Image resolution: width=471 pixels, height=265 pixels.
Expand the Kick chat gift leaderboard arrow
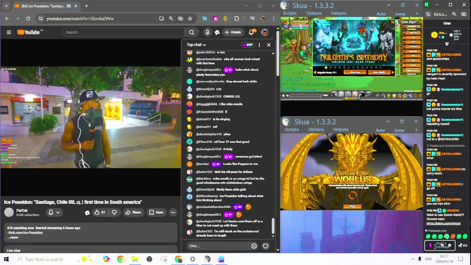coord(447,44)
